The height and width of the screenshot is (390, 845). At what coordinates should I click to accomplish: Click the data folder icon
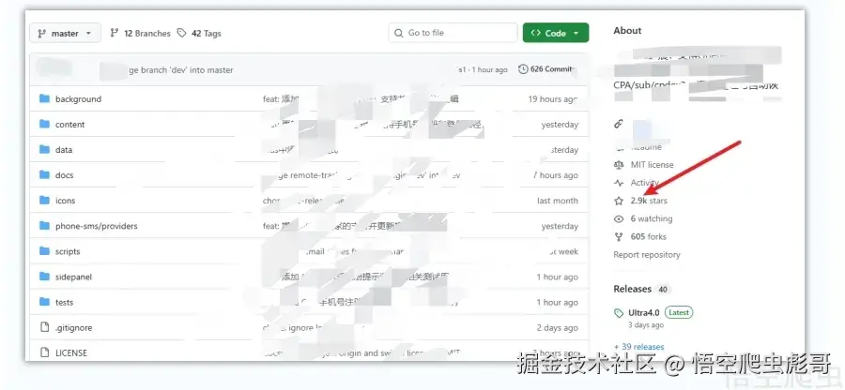tap(44, 150)
